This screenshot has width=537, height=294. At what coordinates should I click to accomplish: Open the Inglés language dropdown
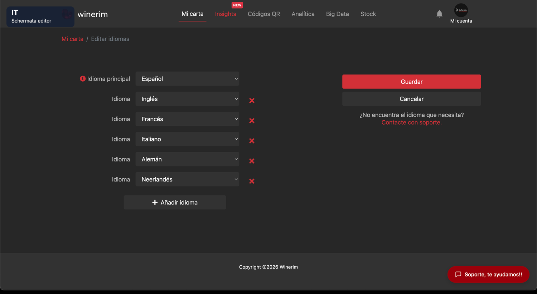(187, 99)
